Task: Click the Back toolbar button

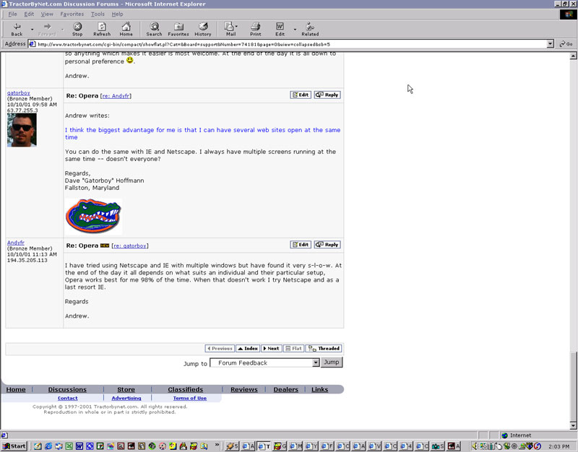Action: [17, 29]
